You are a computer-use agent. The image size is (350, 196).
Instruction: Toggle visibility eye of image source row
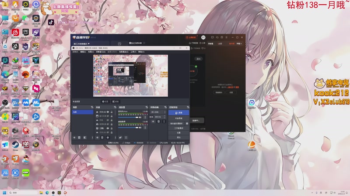coord(108,128)
